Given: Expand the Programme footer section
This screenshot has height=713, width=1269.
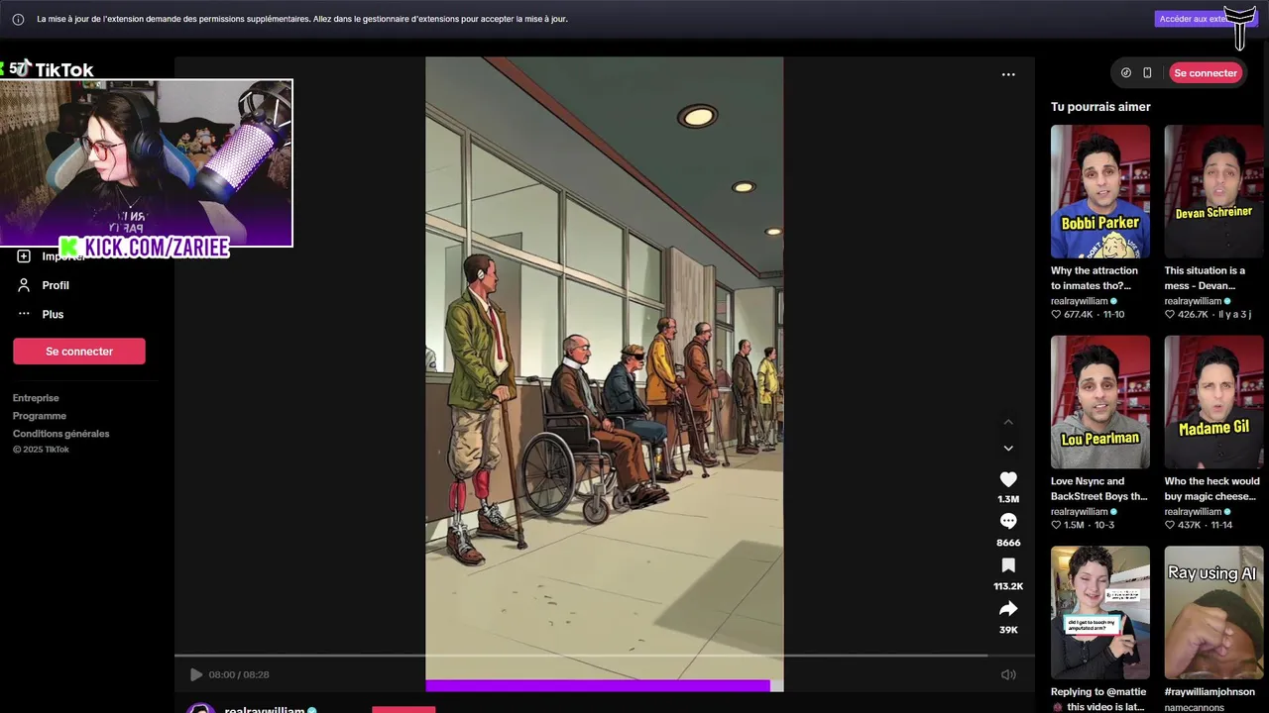Looking at the screenshot, I should point(40,416).
